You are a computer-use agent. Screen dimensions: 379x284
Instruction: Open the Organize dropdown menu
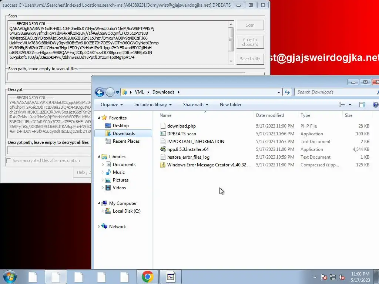coord(112,105)
